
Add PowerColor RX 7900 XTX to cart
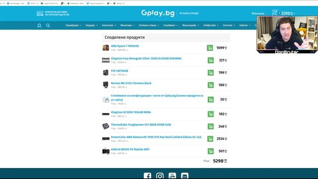[210, 139]
